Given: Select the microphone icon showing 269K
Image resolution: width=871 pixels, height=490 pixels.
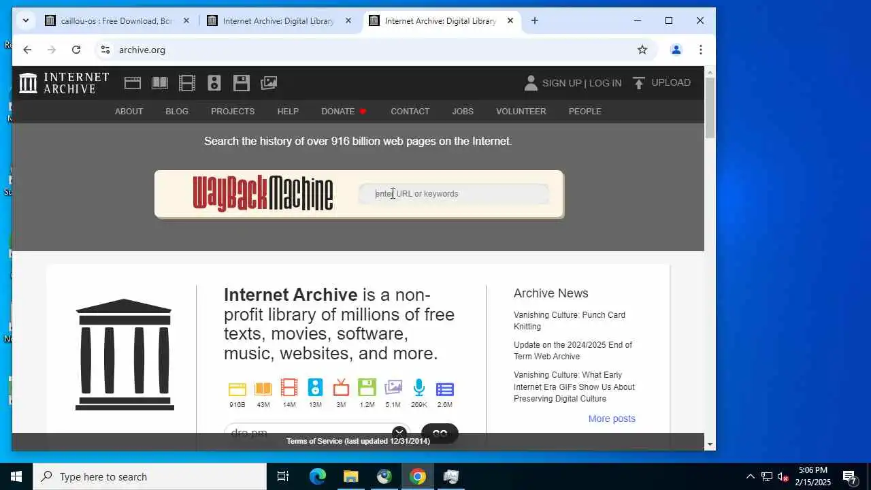Looking at the screenshot, I should click(419, 388).
